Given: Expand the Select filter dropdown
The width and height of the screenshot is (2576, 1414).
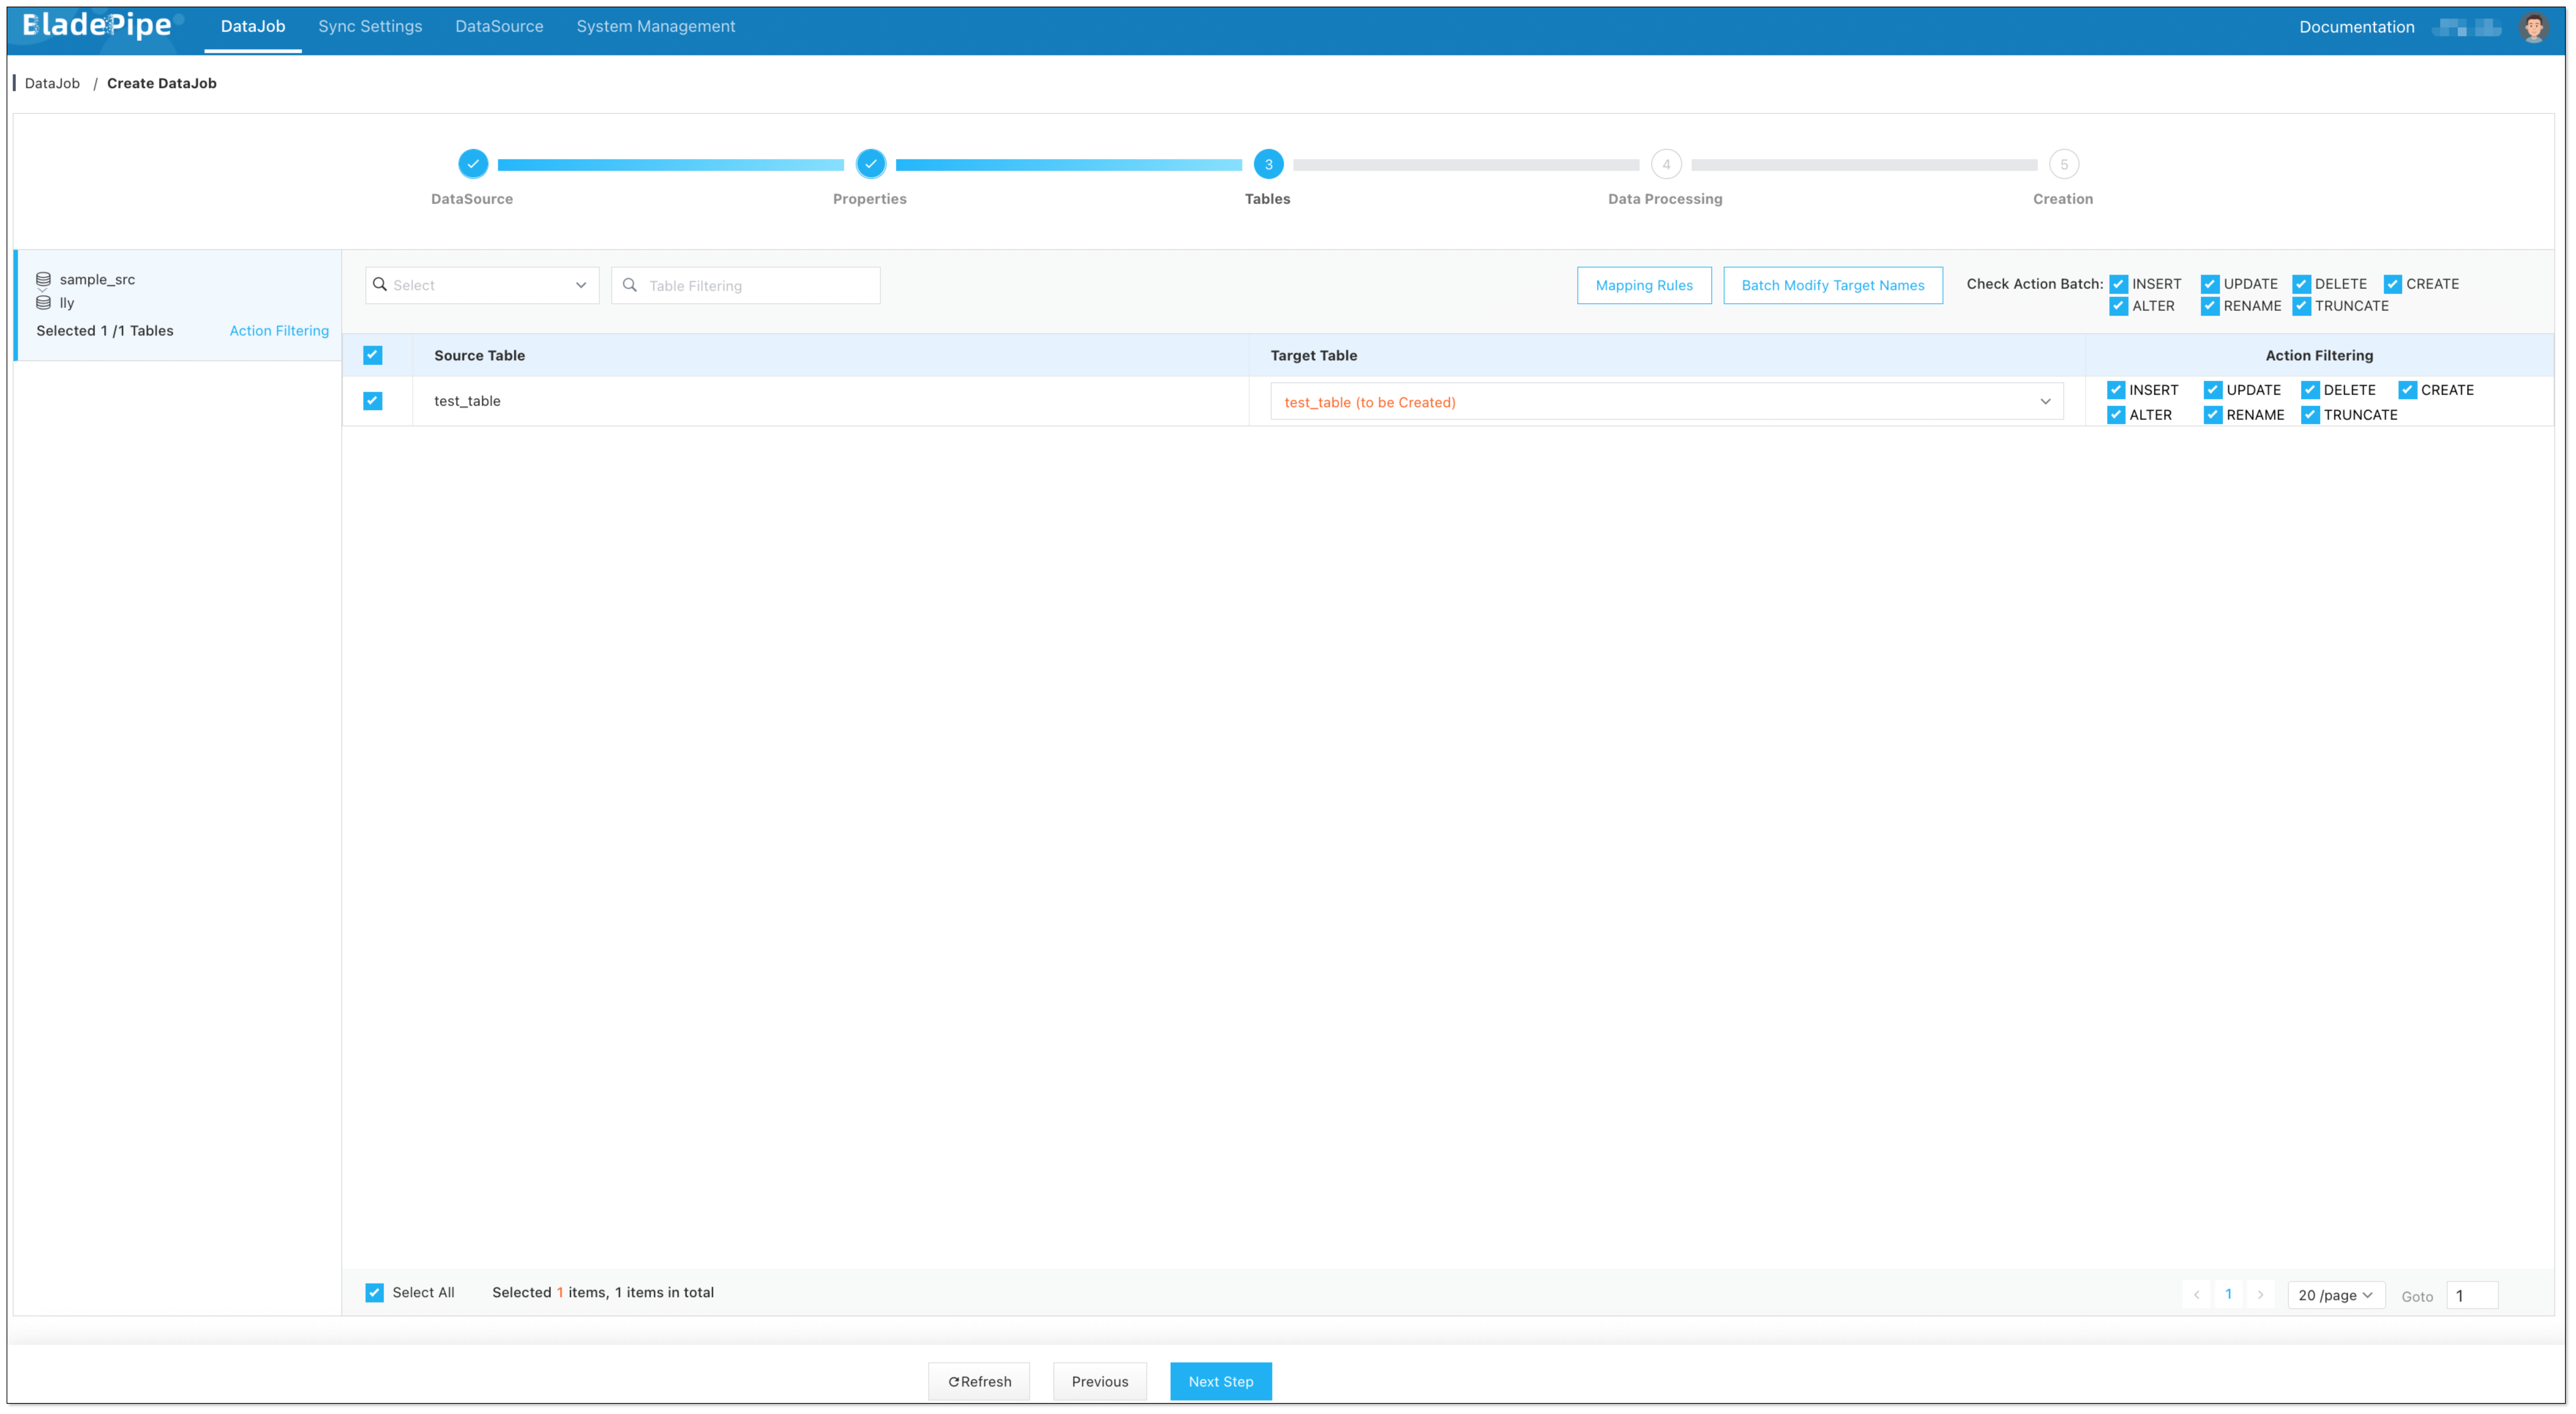Looking at the screenshot, I should tap(581, 285).
